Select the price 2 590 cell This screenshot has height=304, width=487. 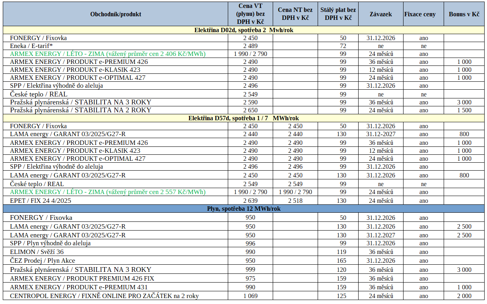[250, 102]
